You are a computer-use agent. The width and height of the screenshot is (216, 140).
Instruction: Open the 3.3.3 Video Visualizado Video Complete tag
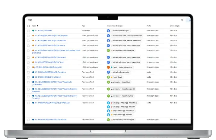[55, 97]
